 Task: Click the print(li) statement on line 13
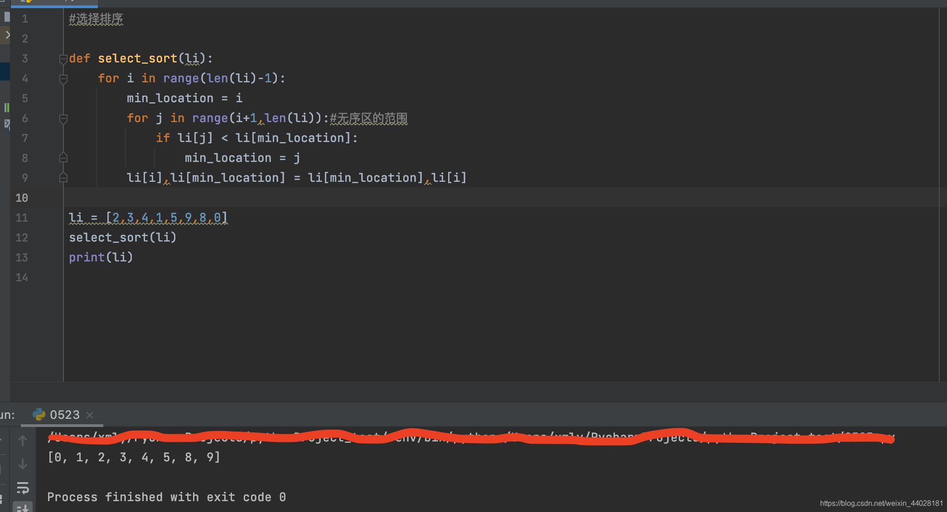(101, 257)
